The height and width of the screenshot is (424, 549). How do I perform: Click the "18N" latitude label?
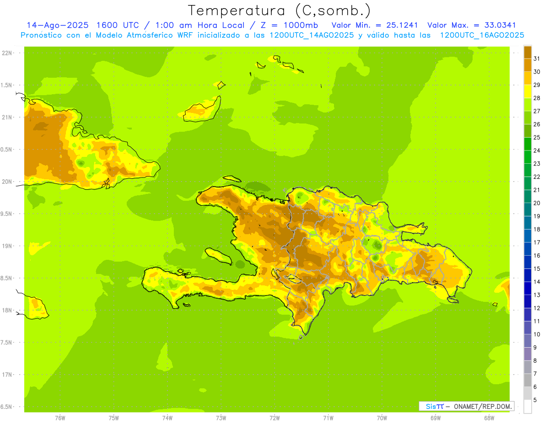click(7, 311)
